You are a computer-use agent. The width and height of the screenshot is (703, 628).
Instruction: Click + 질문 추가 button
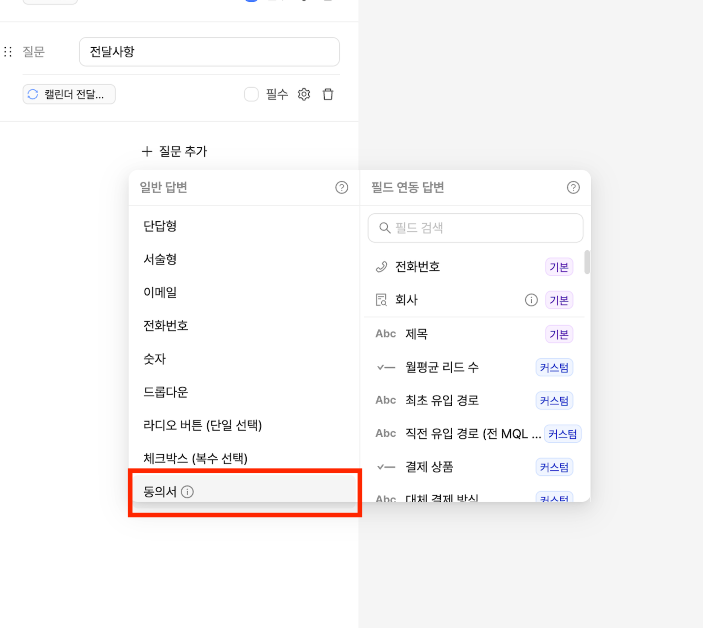174,151
